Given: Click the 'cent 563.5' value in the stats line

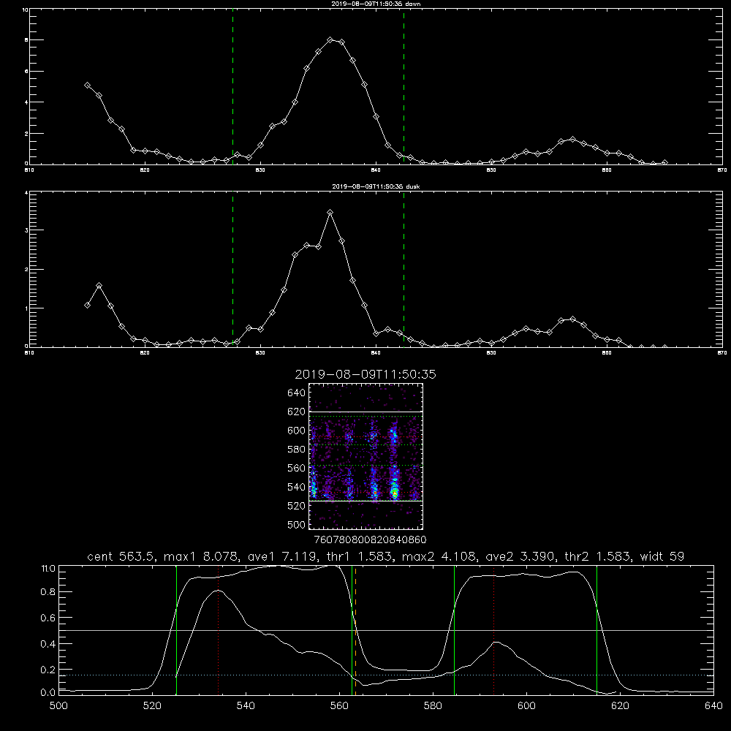Looking at the screenshot, I should [x=123, y=556].
